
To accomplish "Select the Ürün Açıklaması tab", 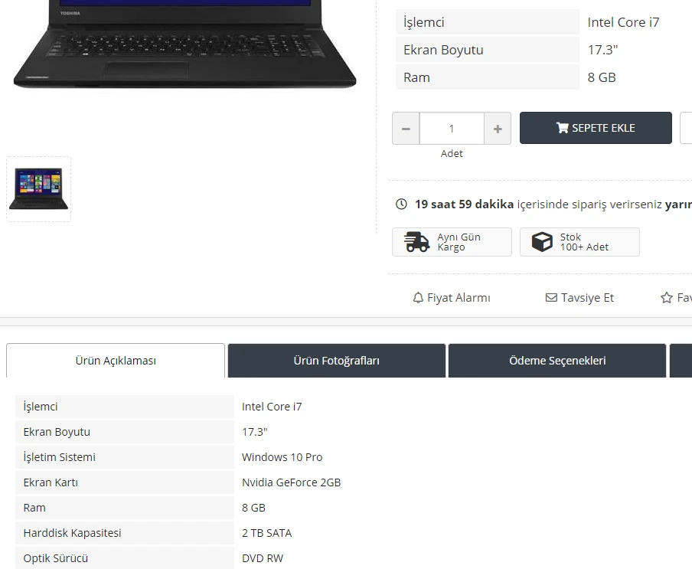I will [x=116, y=361].
